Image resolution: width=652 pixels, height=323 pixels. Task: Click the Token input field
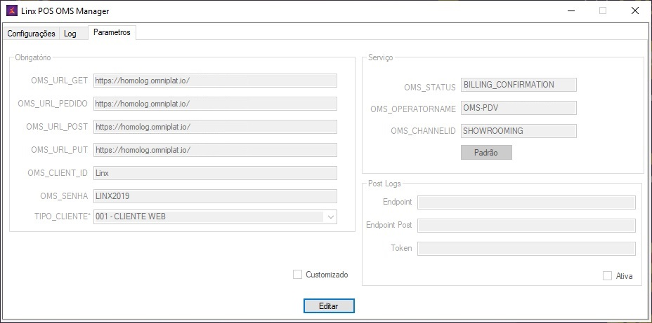[x=526, y=249]
